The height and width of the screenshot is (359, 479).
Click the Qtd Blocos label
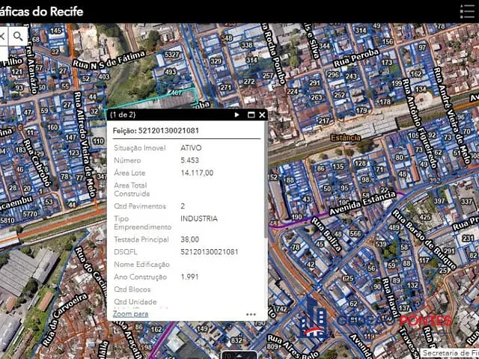pyautogui.click(x=132, y=289)
